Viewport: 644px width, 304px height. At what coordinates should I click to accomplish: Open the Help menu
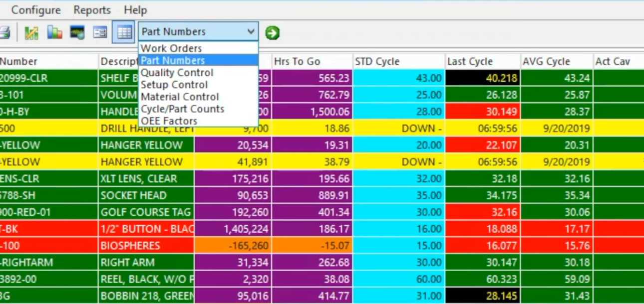coord(135,10)
